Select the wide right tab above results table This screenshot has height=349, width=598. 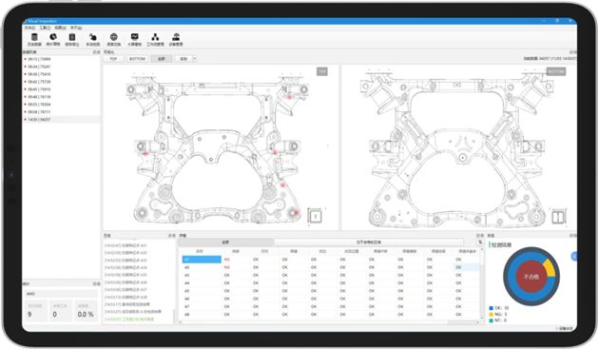(369, 242)
